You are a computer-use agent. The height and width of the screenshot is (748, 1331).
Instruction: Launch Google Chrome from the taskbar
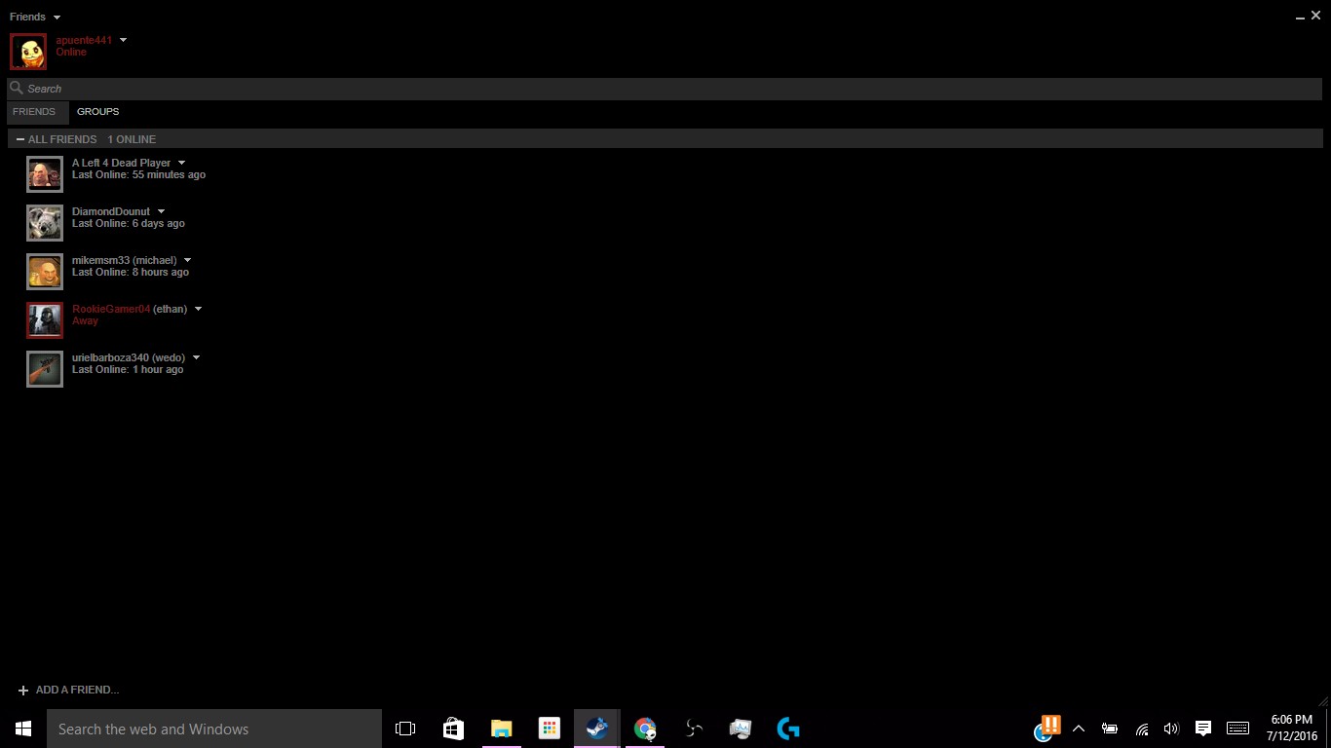(644, 728)
